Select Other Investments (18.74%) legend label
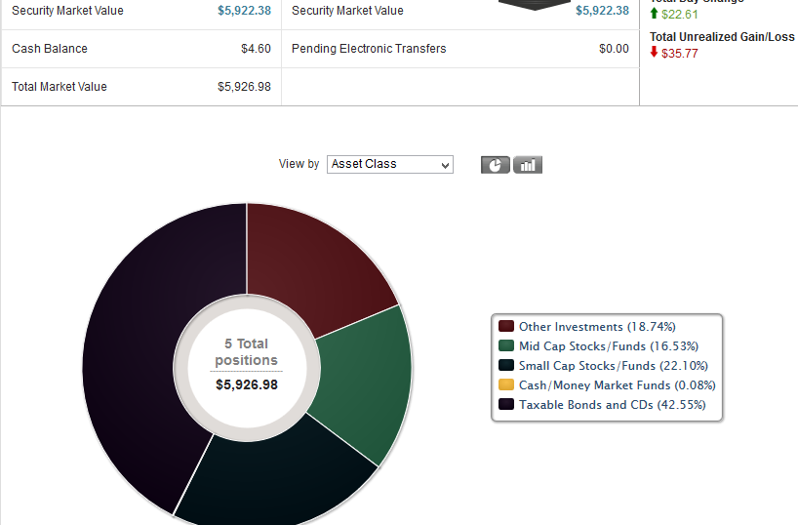 click(x=597, y=327)
